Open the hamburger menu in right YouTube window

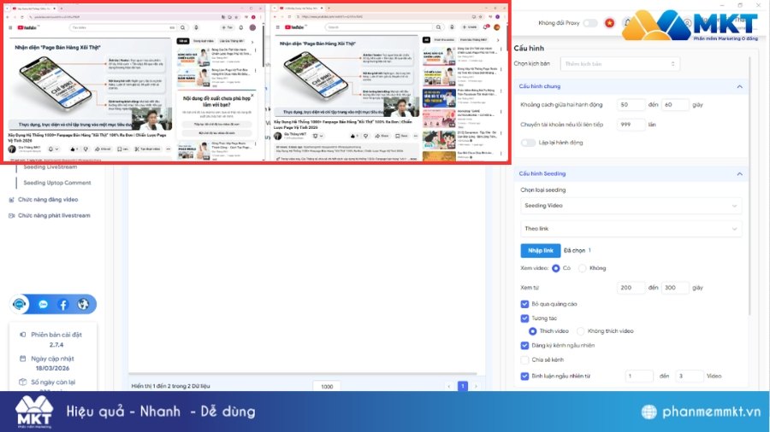coord(277,27)
